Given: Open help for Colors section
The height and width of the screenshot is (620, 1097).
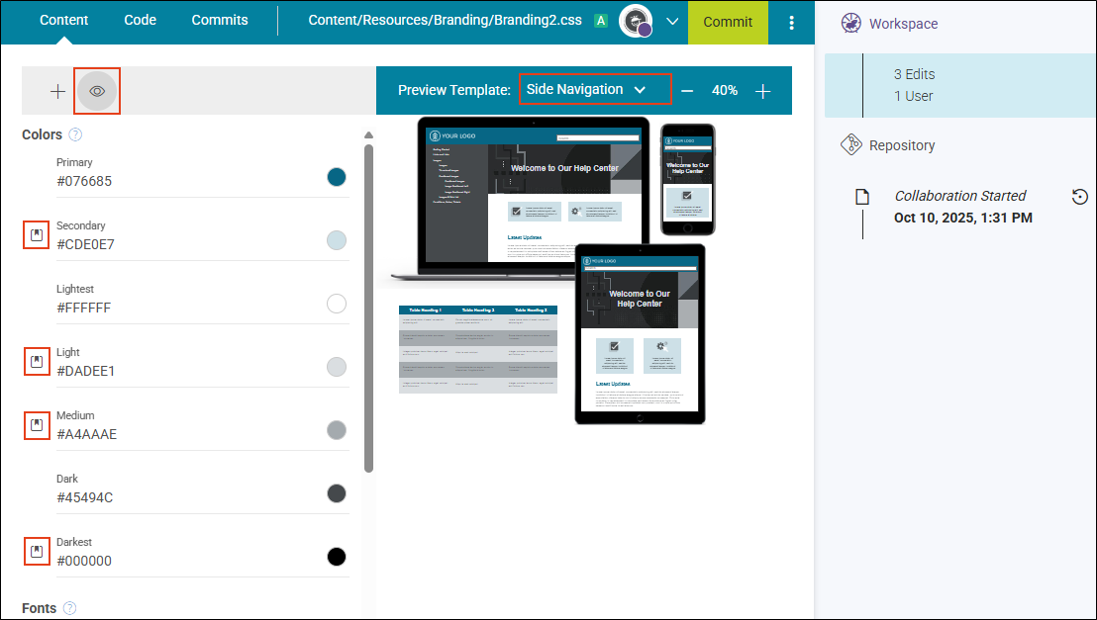Looking at the screenshot, I should 75,135.
